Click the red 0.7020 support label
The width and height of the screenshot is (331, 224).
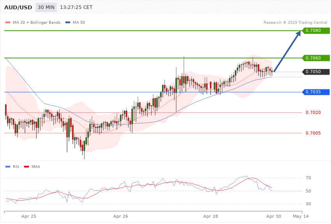313,112
